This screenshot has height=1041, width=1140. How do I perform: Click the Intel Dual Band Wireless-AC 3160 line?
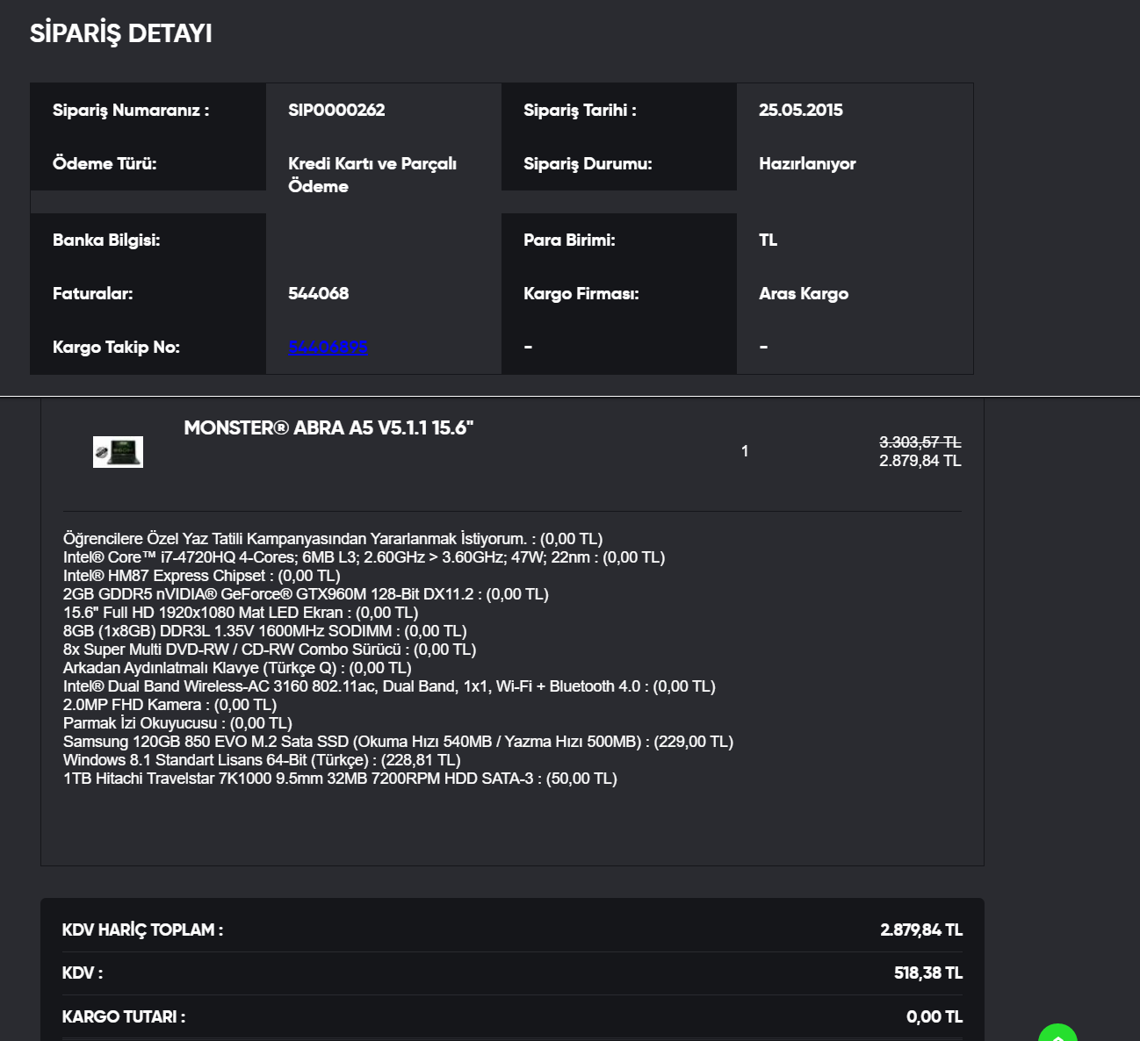coord(389,686)
